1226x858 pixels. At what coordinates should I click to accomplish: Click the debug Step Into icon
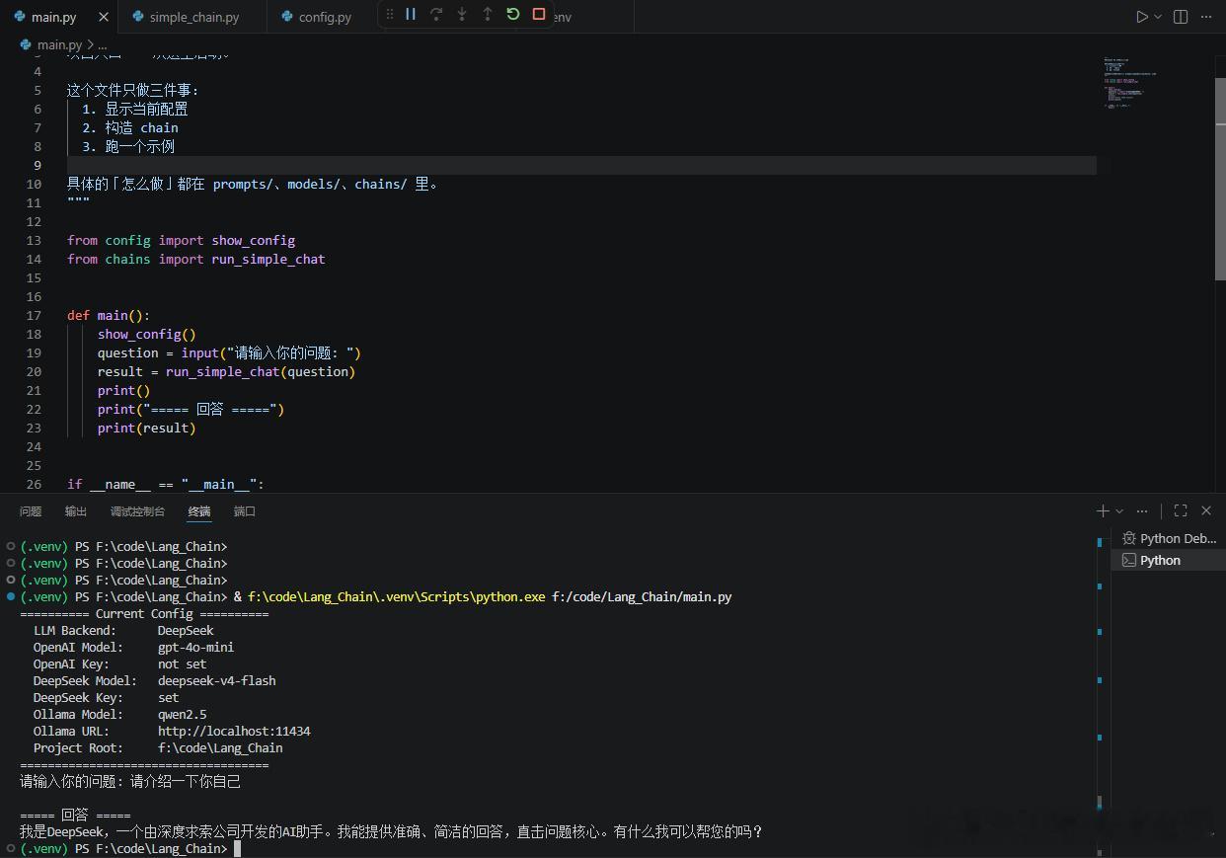462,14
